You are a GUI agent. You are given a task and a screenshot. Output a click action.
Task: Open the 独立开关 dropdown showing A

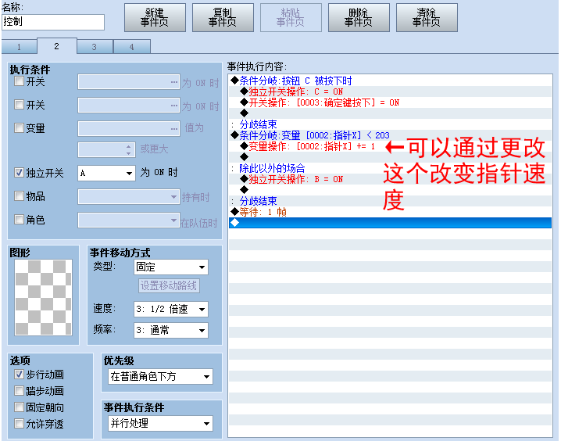106,174
